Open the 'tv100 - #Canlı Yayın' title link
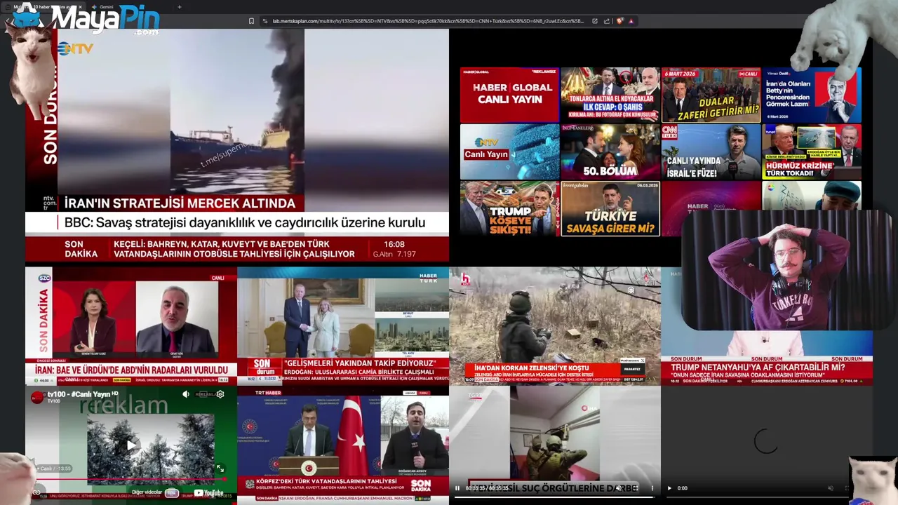This screenshot has width=898, height=505. (80, 394)
